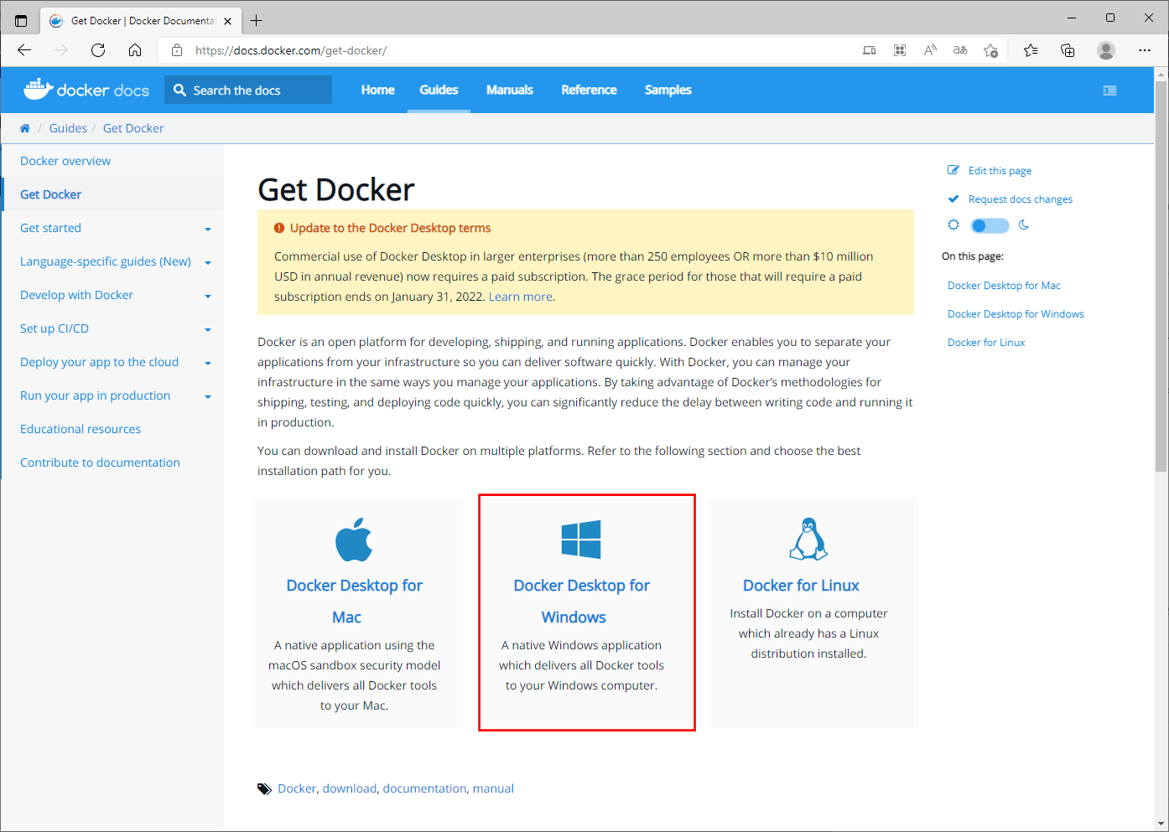1169x832 pixels.
Task: Click the Request docs changes checkmark icon
Action: click(953, 199)
